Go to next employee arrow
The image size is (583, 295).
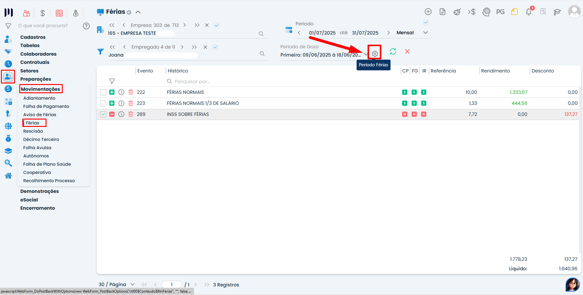[x=182, y=47]
